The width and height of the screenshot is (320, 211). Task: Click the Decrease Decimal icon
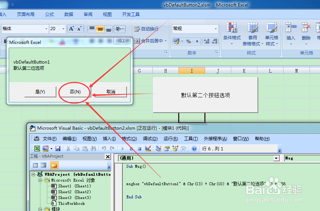click(215, 42)
